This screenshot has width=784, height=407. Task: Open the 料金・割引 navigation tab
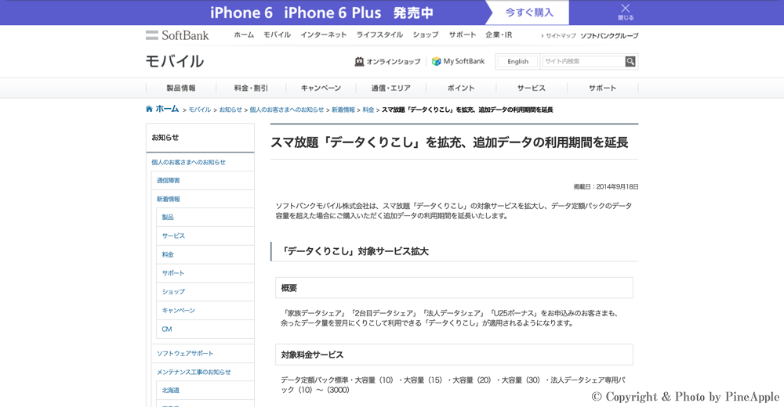coord(251,88)
